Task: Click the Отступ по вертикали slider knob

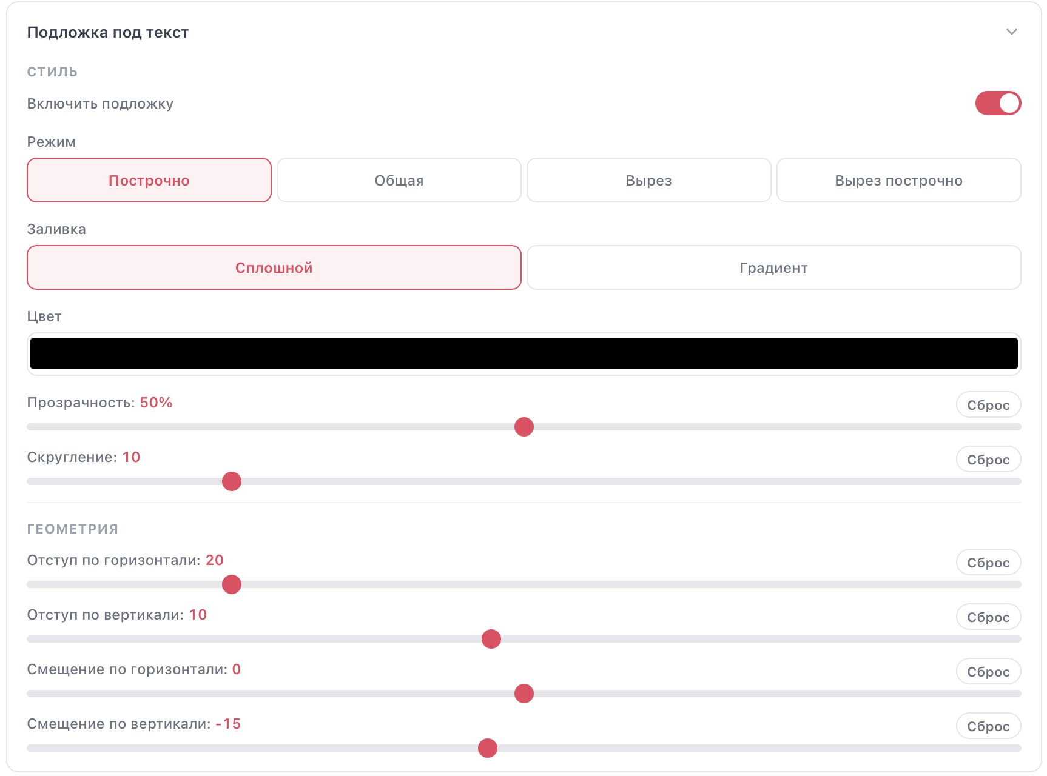Action: pyautogui.click(x=491, y=639)
